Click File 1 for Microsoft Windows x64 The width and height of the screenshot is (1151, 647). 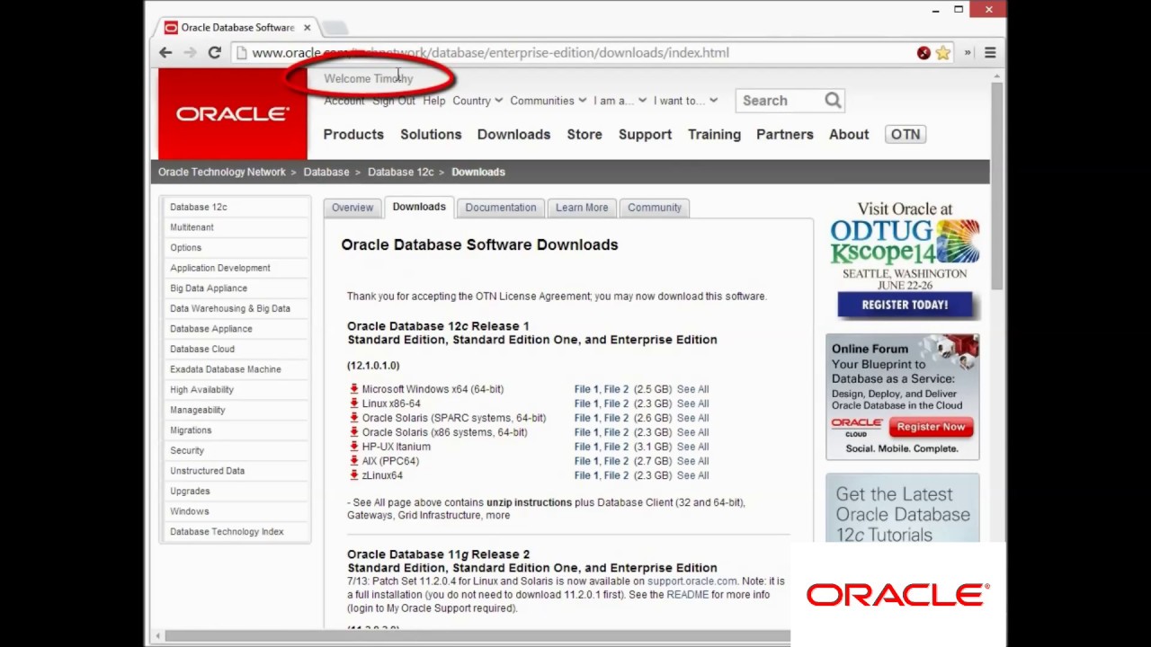[585, 389]
